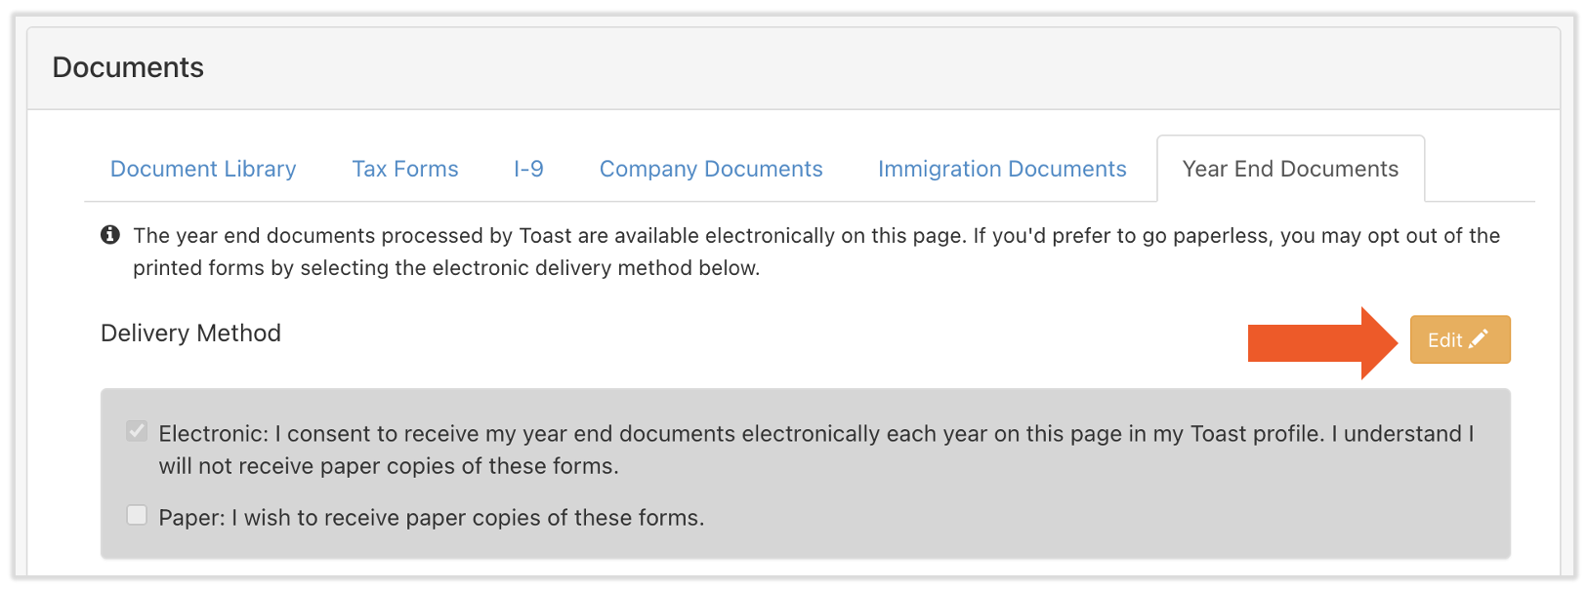Click the pencil icon on the Edit button
The image size is (1588, 589).
(1479, 338)
